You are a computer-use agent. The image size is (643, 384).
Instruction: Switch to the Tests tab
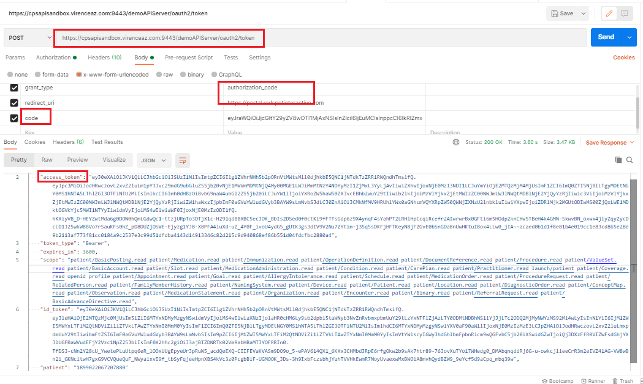click(232, 58)
